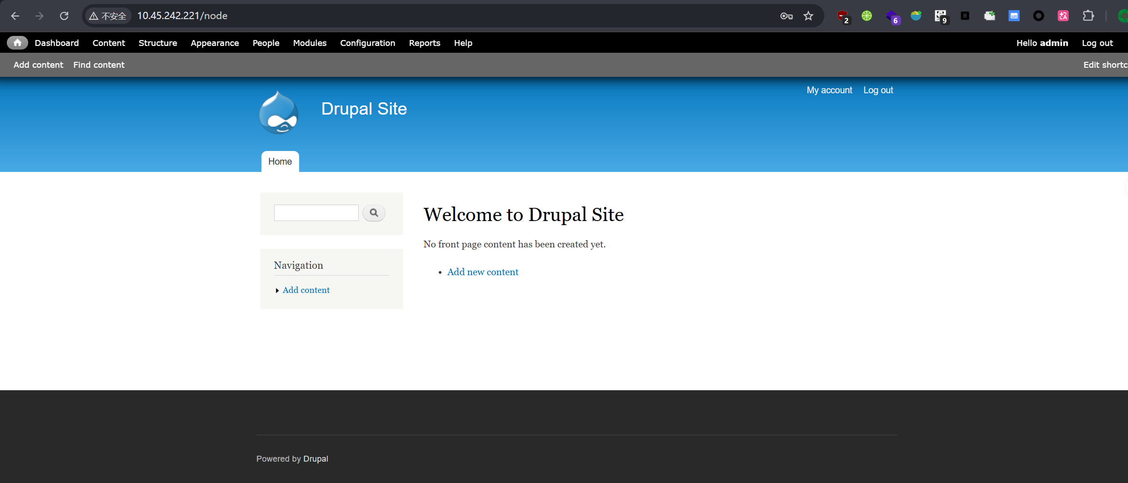This screenshot has height=483, width=1128.
Task: Click the magnifying glass search button
Action: [x=374, y=213]
